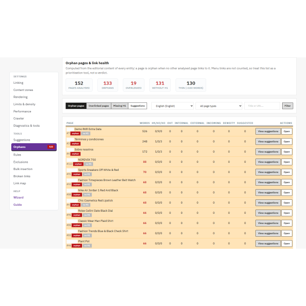Open Classic Wear Man Plaid Shirt page

click(287, 223)
